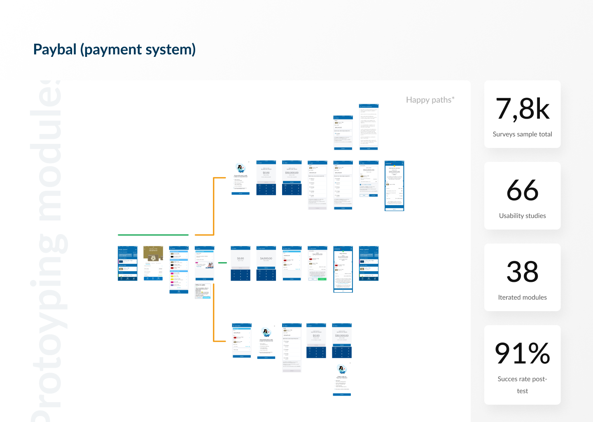Image resolution: width=593 pixels, height=422 pixels.
Task: Open the 7,8k Surveys sample total card
Action: (x=522, y=114)
